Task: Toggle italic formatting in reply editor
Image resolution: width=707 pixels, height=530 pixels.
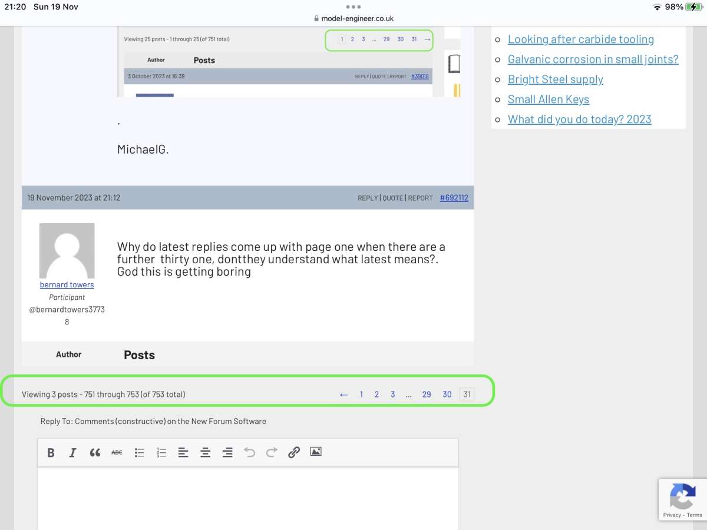Action: click(72, 452)
